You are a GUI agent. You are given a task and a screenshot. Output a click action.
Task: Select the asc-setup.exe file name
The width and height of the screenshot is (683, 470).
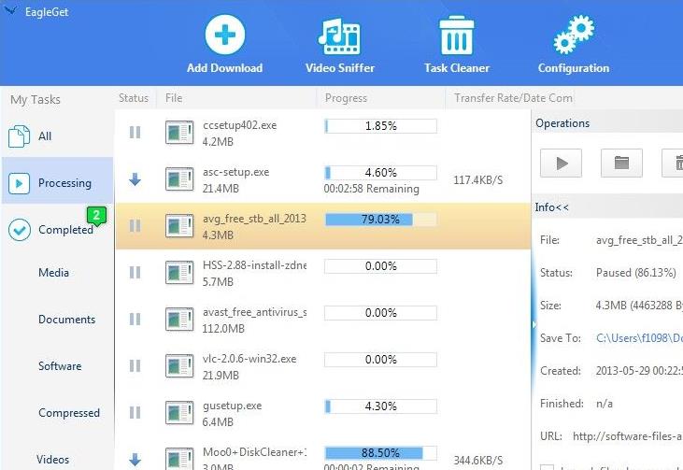coord(236,172)
